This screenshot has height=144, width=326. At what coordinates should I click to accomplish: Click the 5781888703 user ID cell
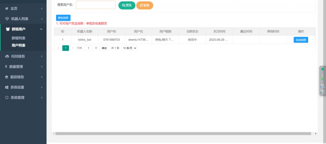coord(112,40)
